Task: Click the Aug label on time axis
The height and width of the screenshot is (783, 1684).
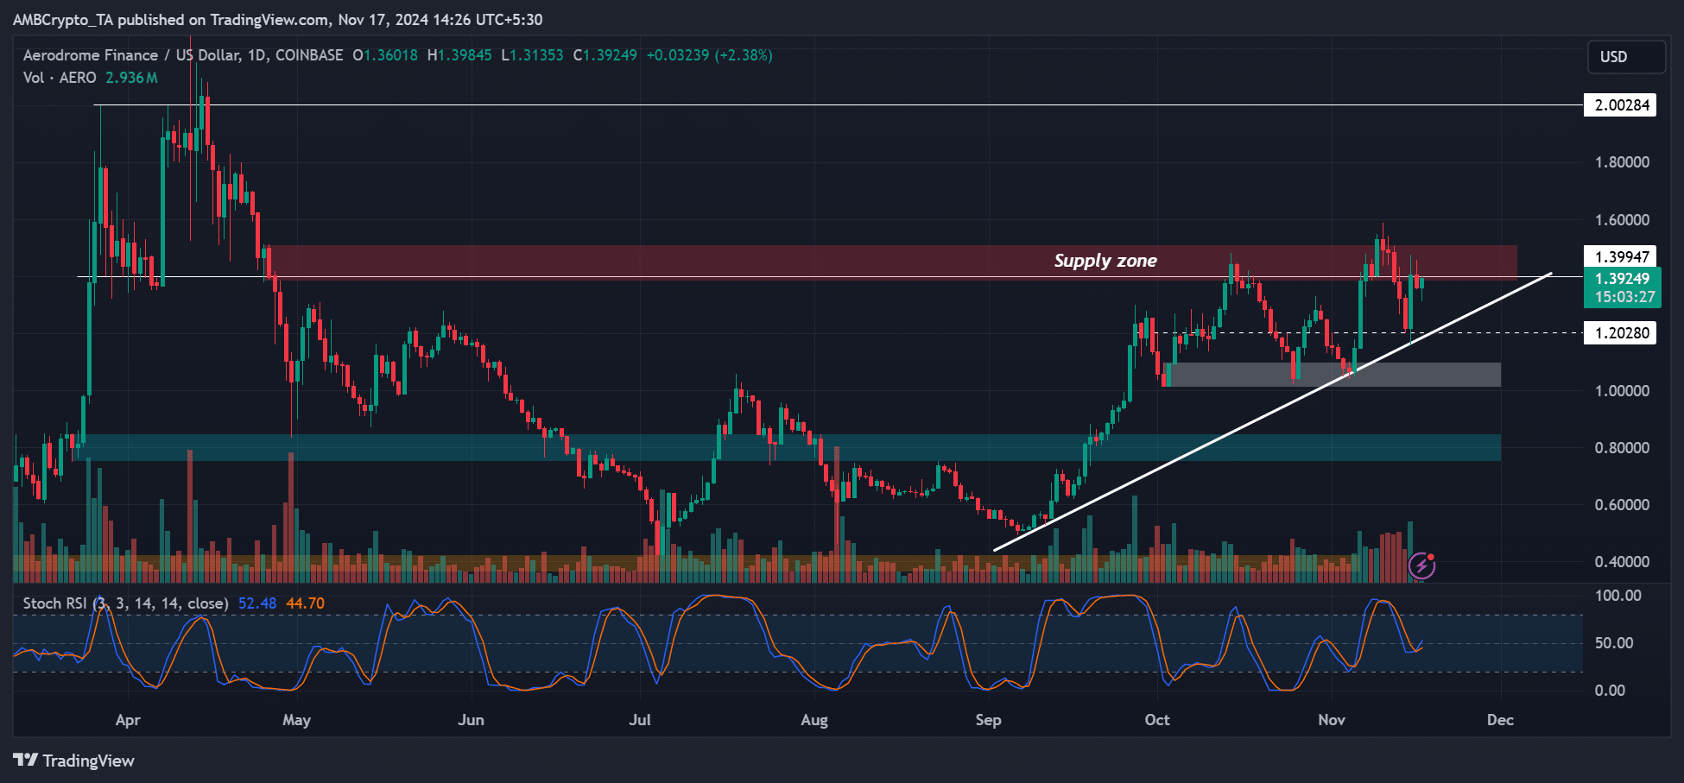Action: tap(814, 720)
